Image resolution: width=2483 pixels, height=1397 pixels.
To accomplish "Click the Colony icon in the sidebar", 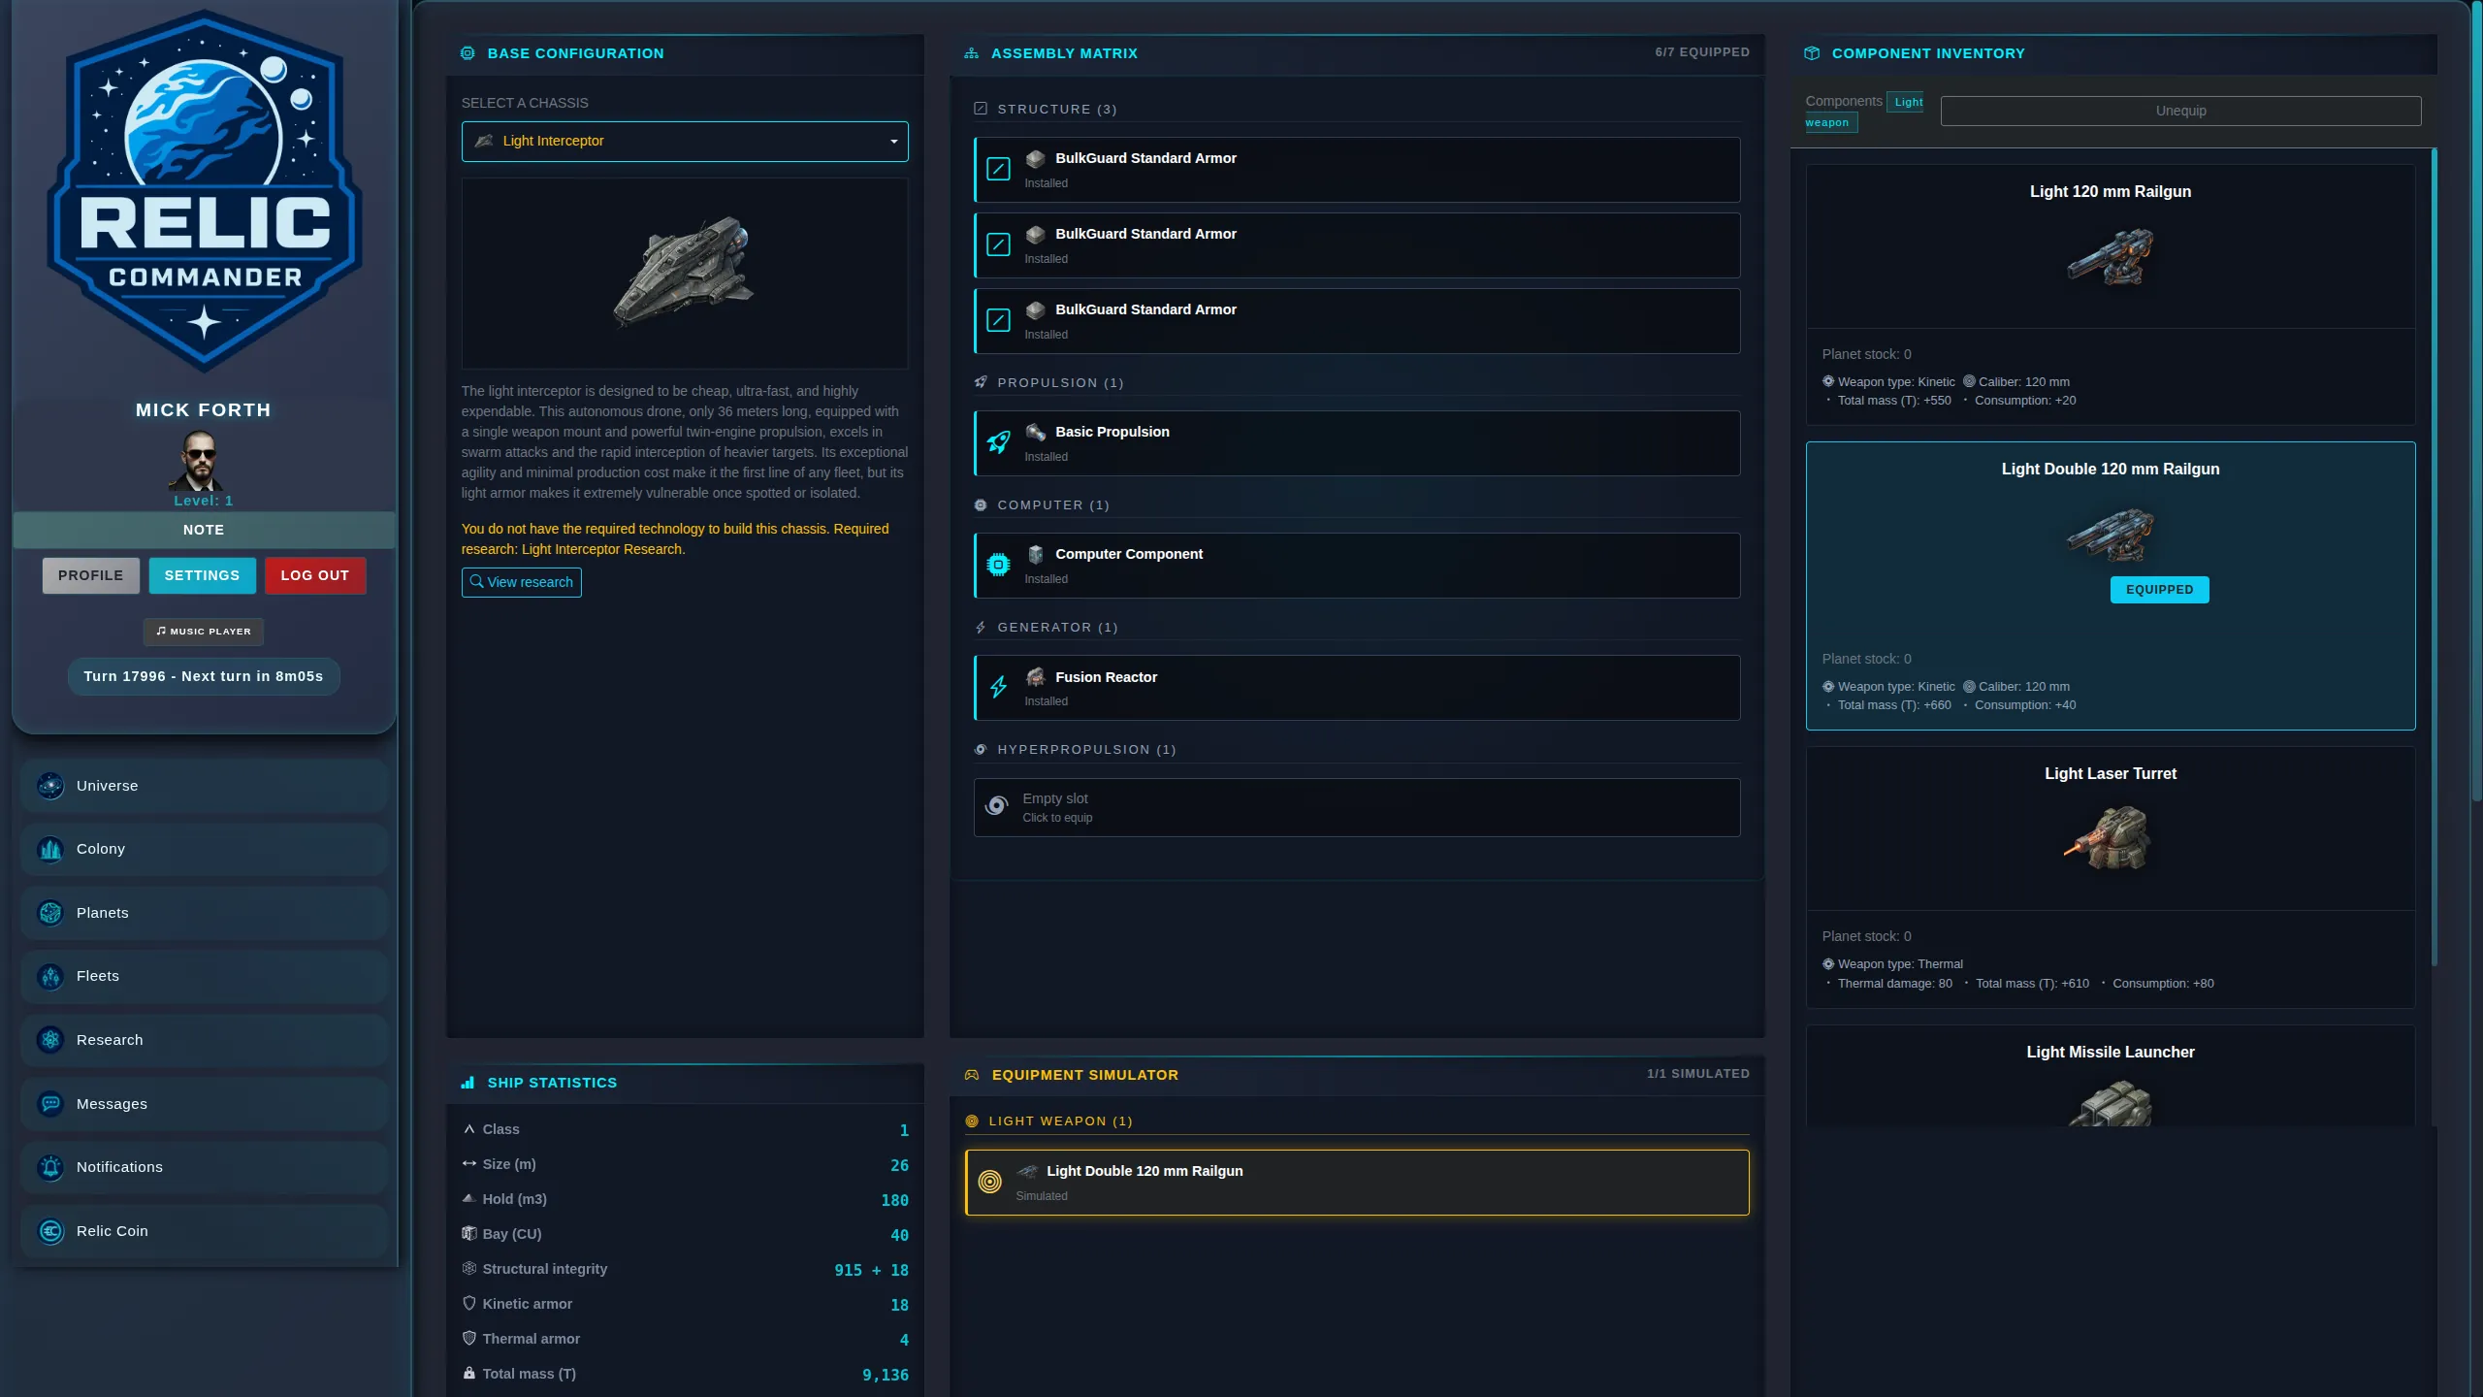I will click(x=49, y=849).
